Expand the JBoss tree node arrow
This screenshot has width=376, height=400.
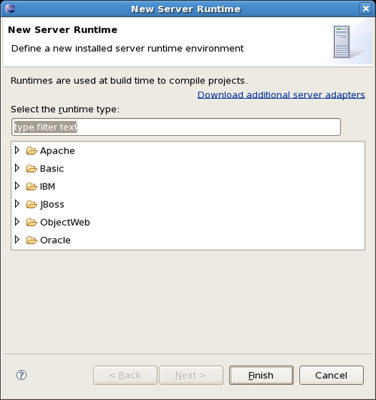coord(17,204)
